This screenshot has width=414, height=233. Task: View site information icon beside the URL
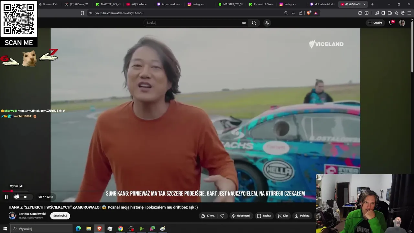[x=91, y=13]
